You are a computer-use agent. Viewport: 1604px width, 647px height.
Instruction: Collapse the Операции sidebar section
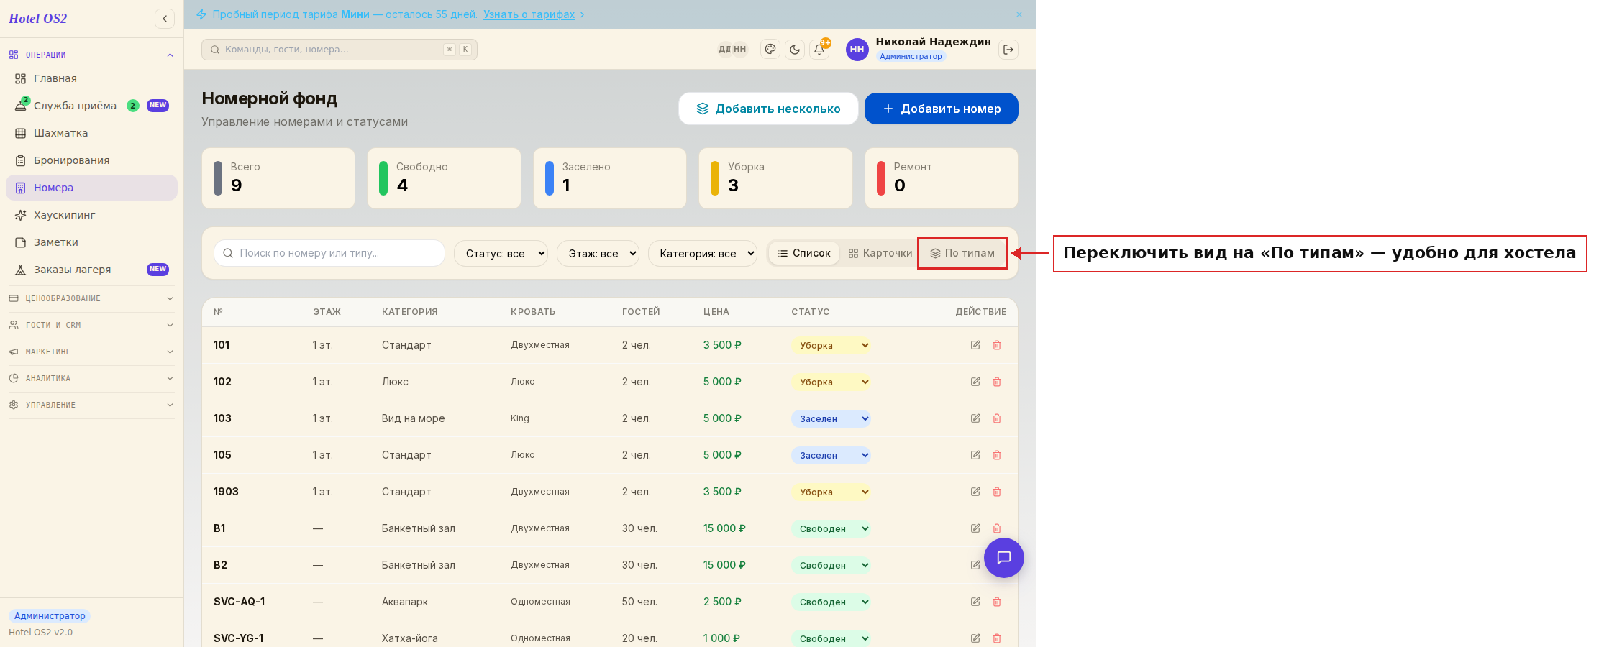[91, 55]
